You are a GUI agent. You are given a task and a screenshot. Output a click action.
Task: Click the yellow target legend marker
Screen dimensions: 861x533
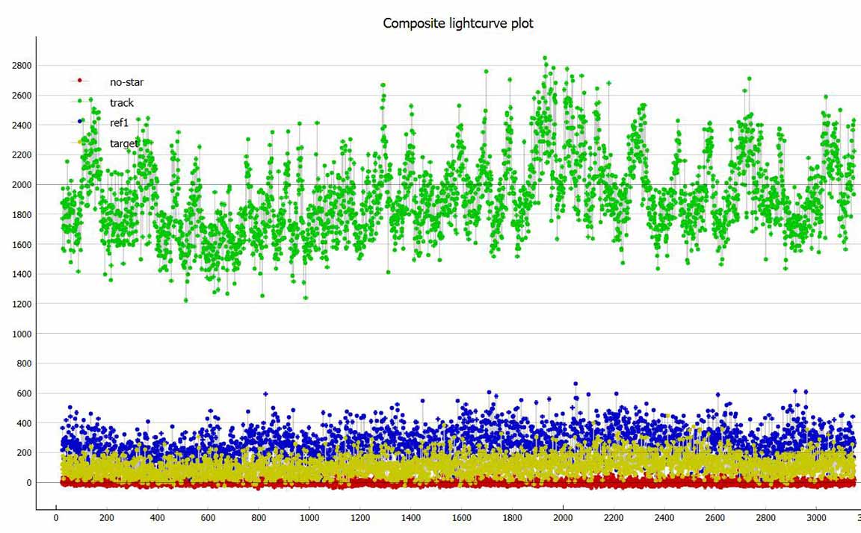pos(79,142)
